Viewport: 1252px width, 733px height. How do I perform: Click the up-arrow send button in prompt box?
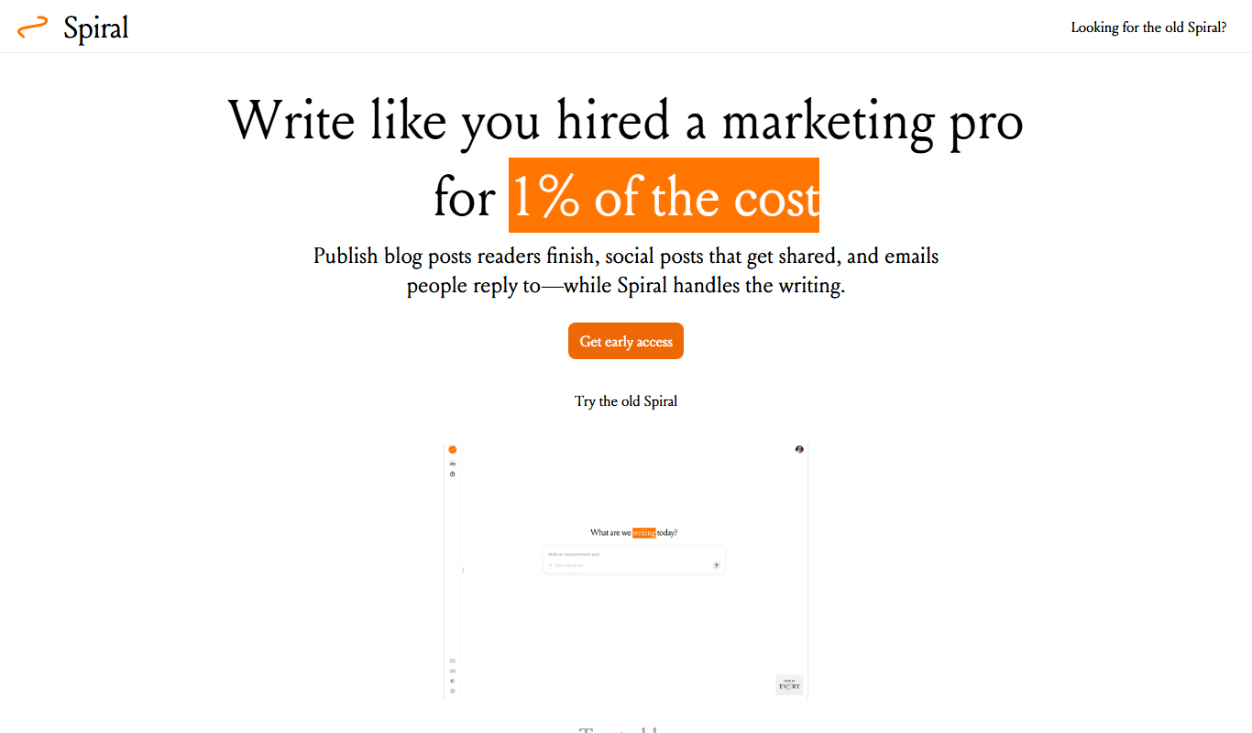[717, 565]
